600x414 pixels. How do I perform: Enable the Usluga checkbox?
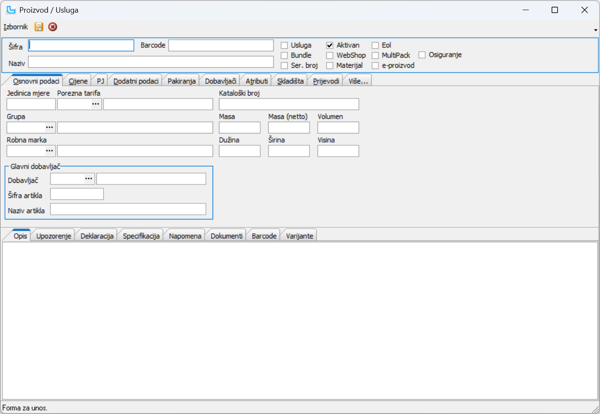click(284, 45)
